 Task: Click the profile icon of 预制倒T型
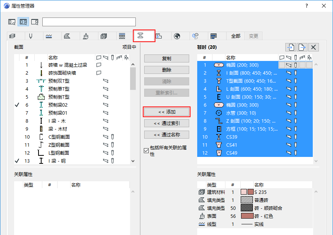click(41, 97)
